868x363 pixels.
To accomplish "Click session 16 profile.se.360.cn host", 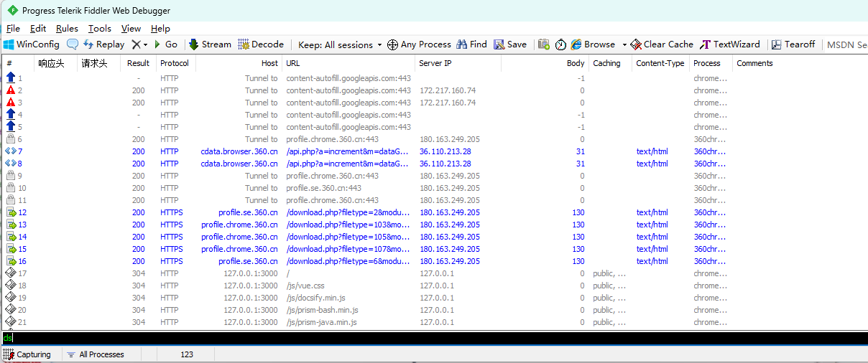I will point(248,261).
